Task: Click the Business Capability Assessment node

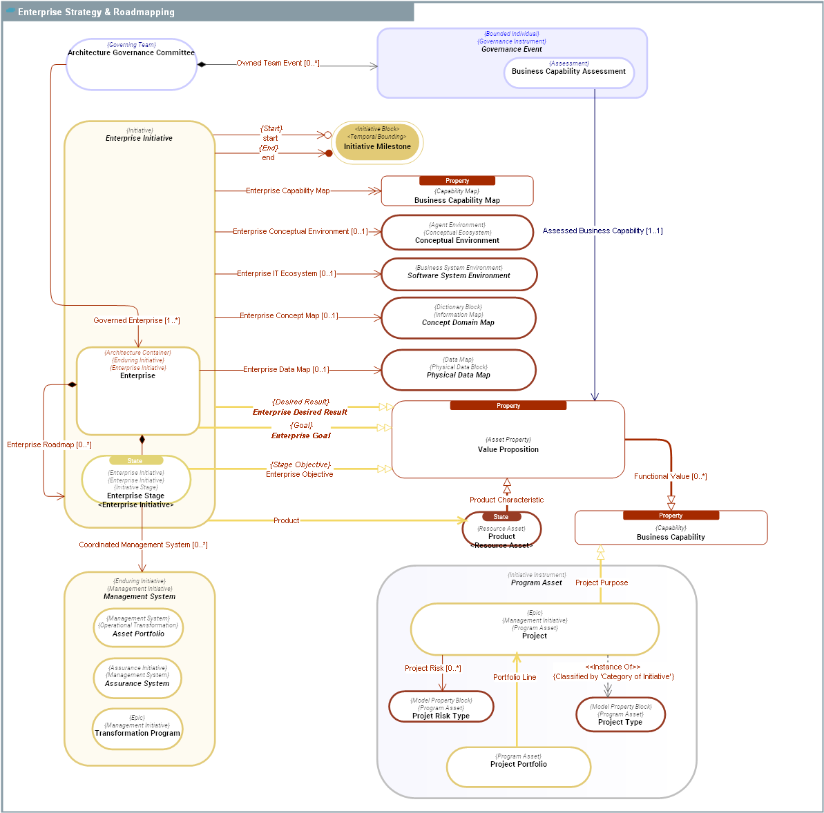Action: coord(569,72)
